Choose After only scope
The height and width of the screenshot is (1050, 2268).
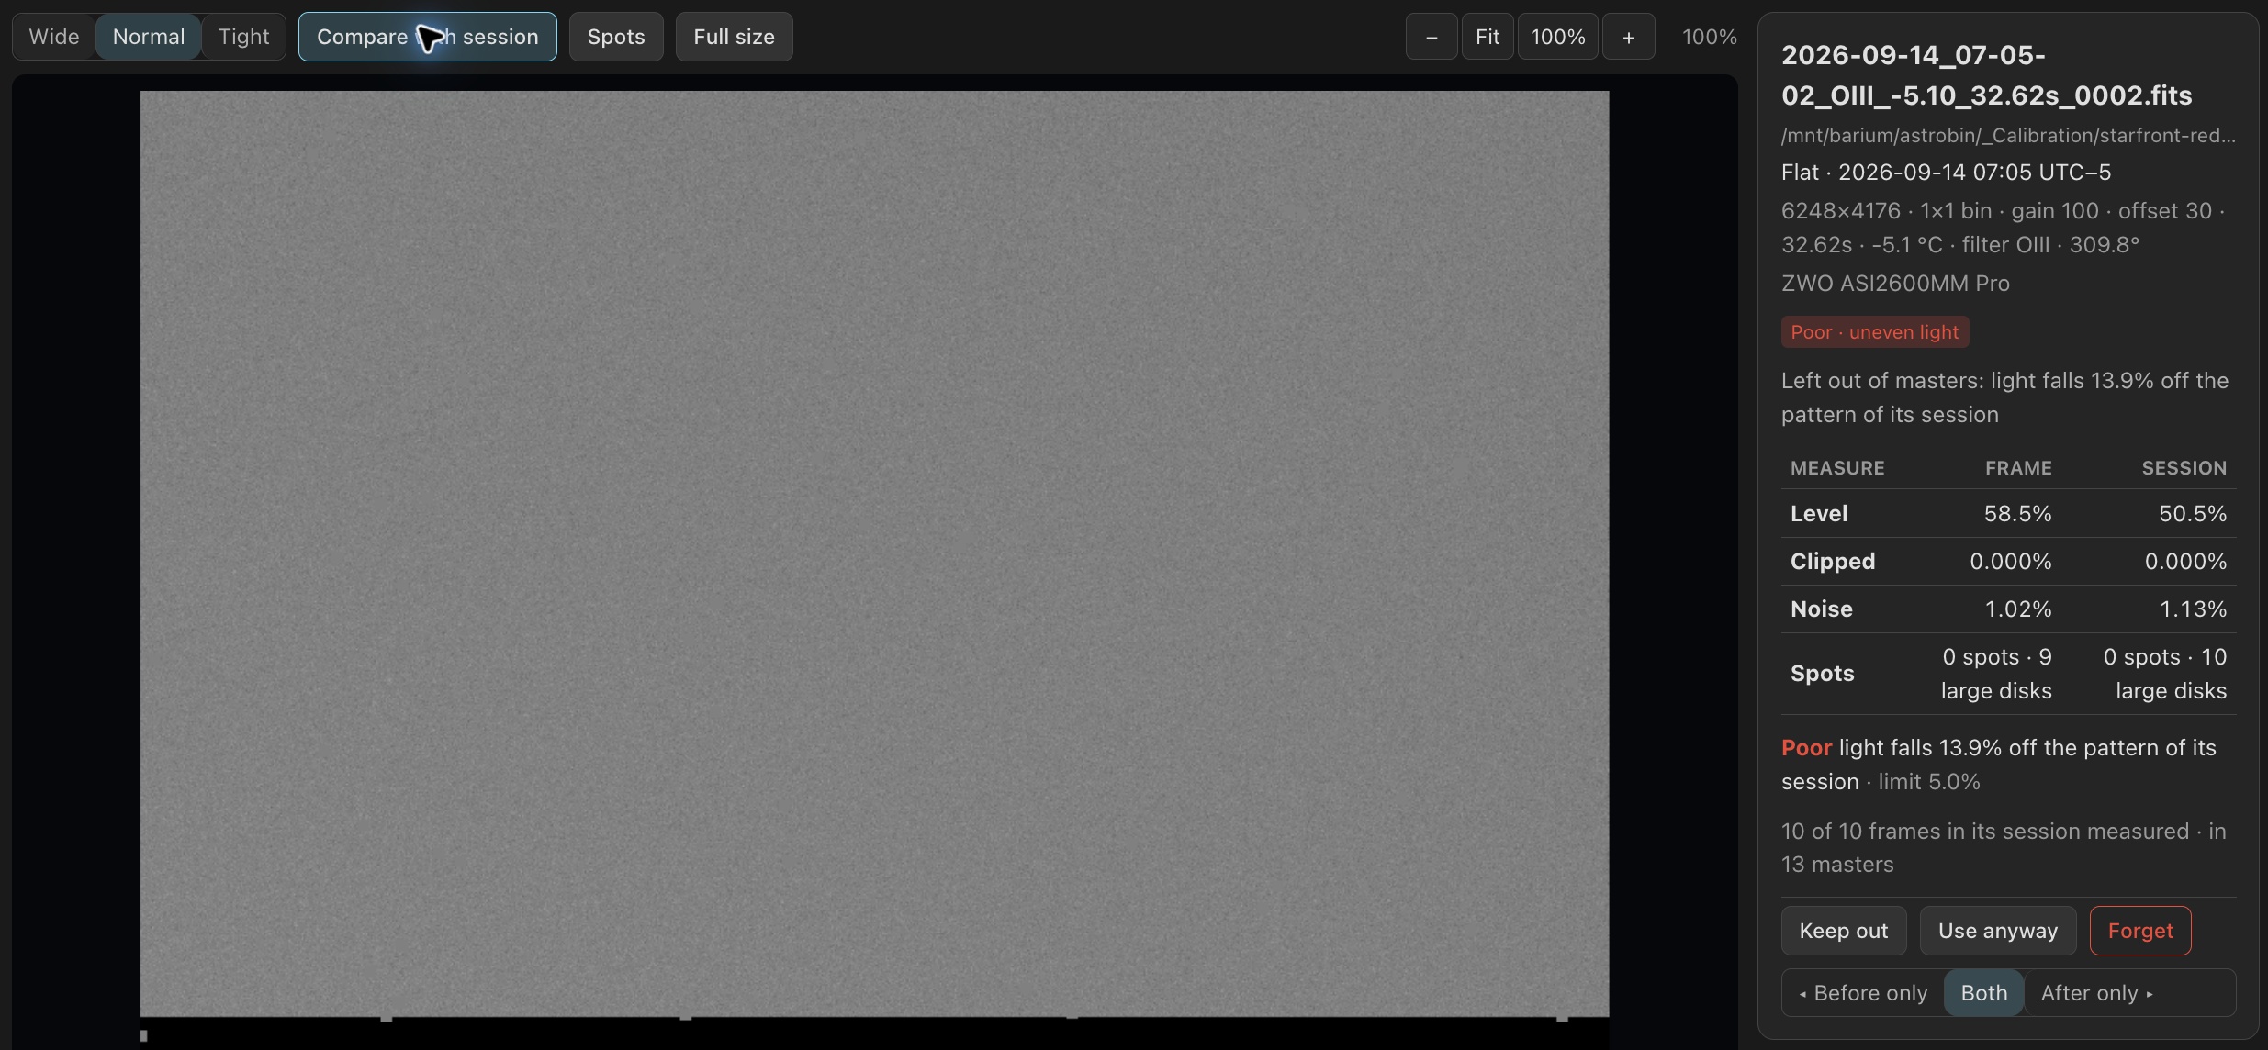2096,993
